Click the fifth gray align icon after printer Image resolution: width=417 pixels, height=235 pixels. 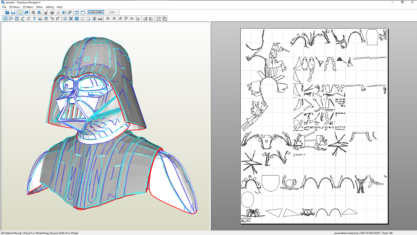click(132, 19)
